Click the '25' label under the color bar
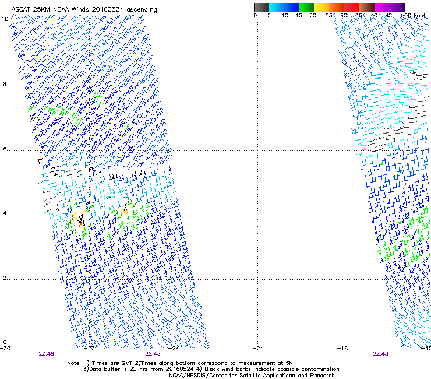The image size is (431, 379). [x=329, y=16]
